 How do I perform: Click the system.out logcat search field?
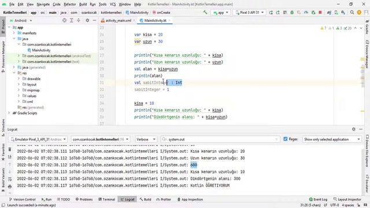point(220,139)
